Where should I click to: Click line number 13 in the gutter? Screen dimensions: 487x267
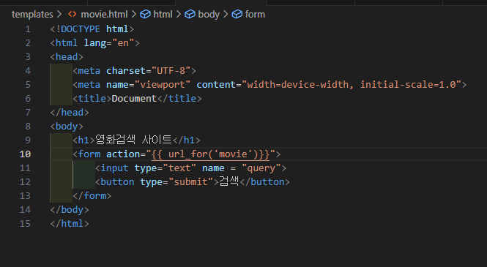25,195
